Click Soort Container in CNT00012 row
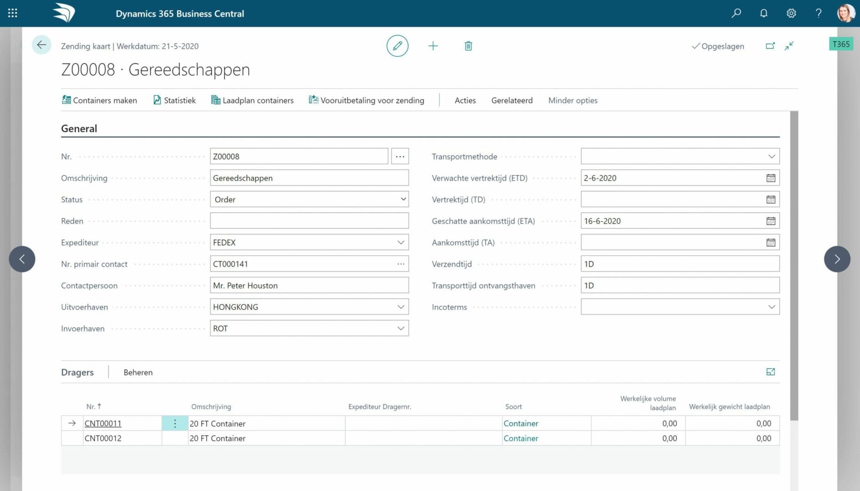This screenshot has width=860, height=491. 521,438
